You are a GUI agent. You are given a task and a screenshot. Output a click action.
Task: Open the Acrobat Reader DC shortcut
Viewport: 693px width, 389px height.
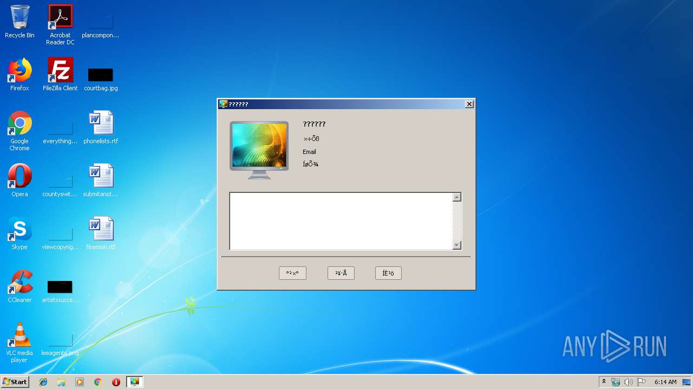click(x=60, y=24)
